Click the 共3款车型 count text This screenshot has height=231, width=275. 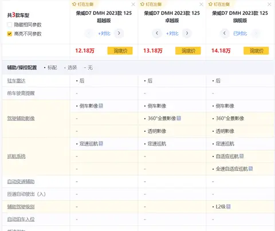coord(18,15)
